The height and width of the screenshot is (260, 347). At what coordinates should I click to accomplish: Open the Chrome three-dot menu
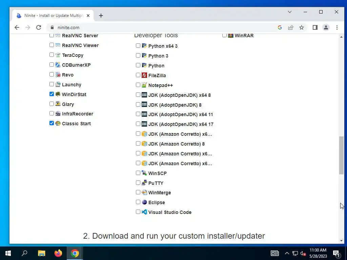point(337,27)
